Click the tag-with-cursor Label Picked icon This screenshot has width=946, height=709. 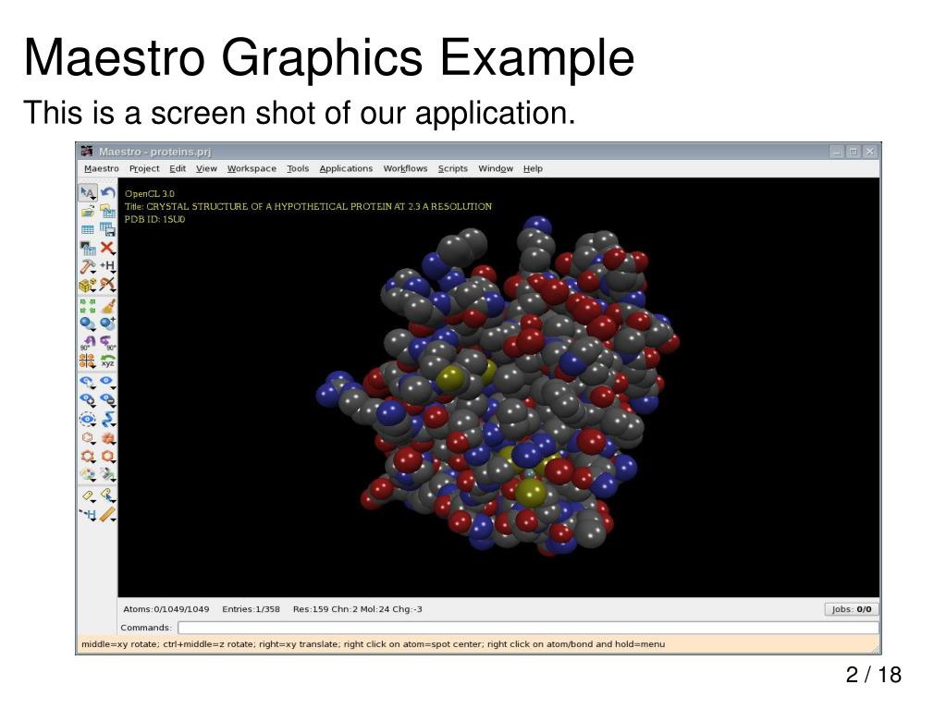107,495
